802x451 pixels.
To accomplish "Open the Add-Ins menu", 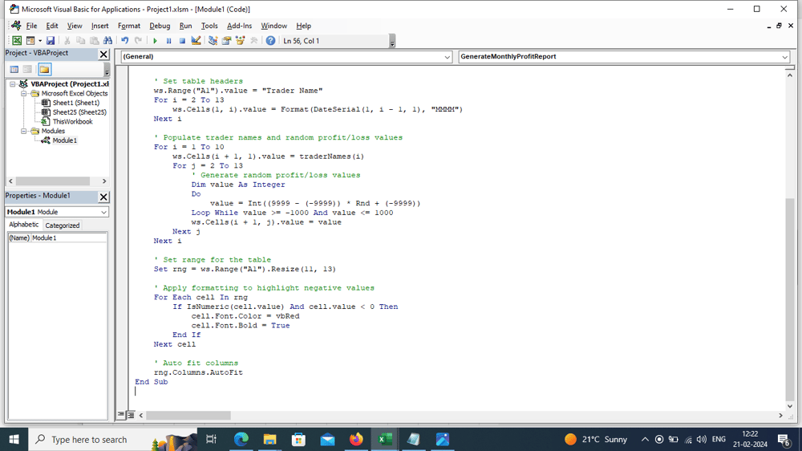I will point(239,26).
